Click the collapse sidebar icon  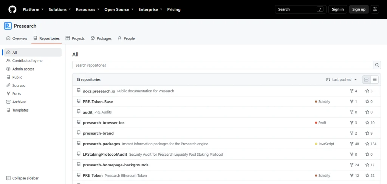tap(8, 178)
